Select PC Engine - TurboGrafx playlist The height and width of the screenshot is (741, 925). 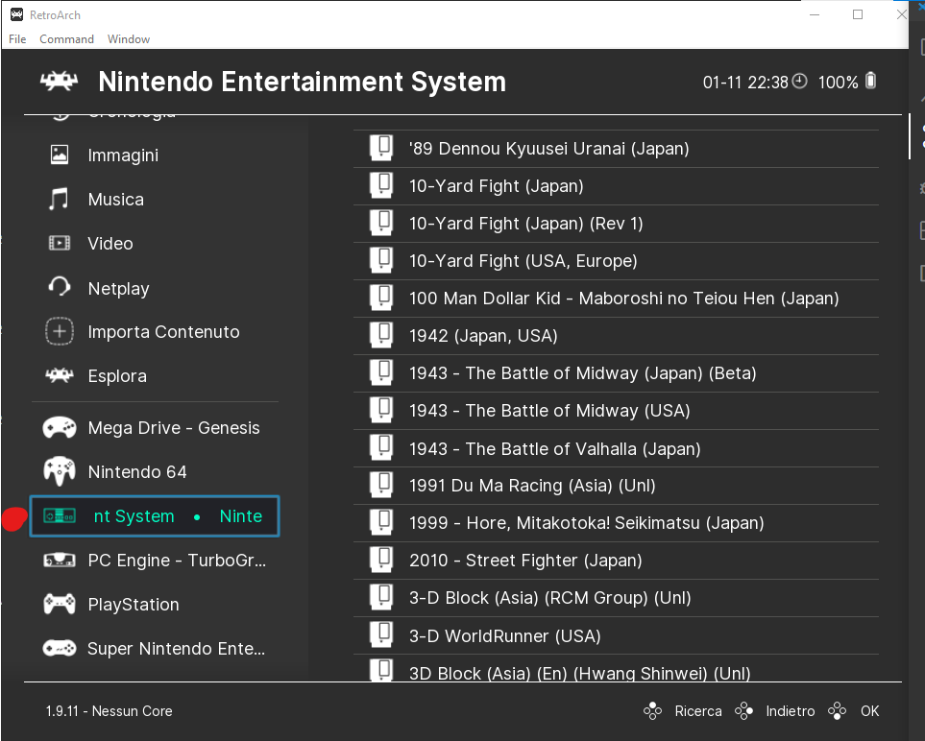pyautogui.click(x=155, y=560)
